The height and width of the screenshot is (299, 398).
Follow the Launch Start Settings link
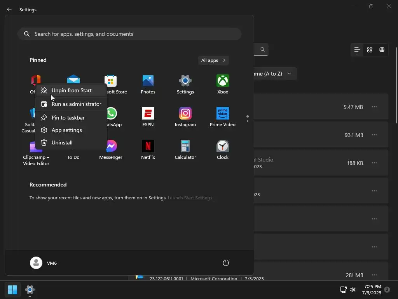[x=190, y=197]
